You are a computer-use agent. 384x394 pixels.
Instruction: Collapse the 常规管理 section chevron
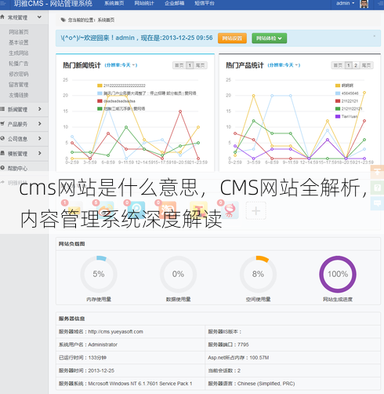click(39, 17)
